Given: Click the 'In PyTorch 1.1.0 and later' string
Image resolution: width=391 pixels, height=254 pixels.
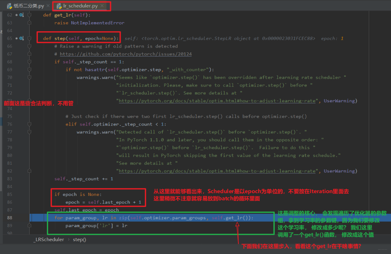Looking at the screenshot, I should [220, 140].
